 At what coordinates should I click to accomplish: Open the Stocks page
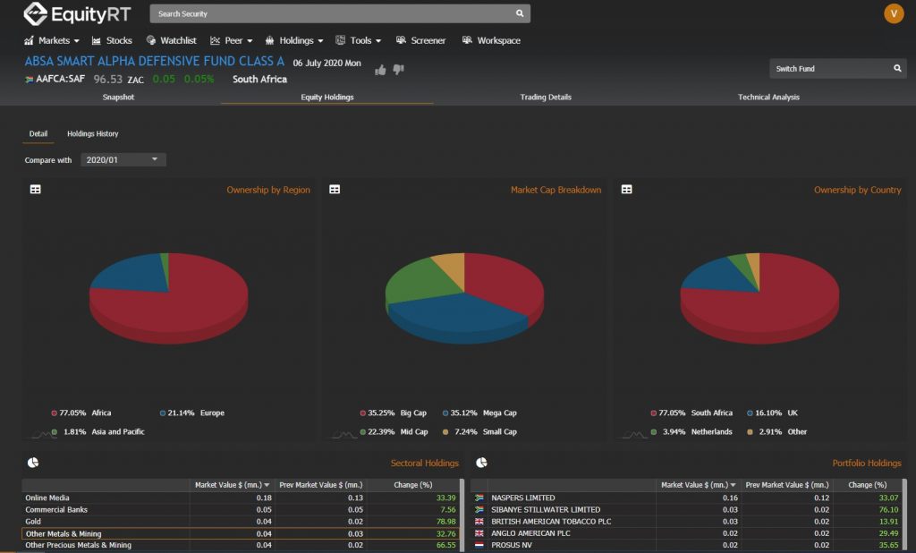click(112, 40)
